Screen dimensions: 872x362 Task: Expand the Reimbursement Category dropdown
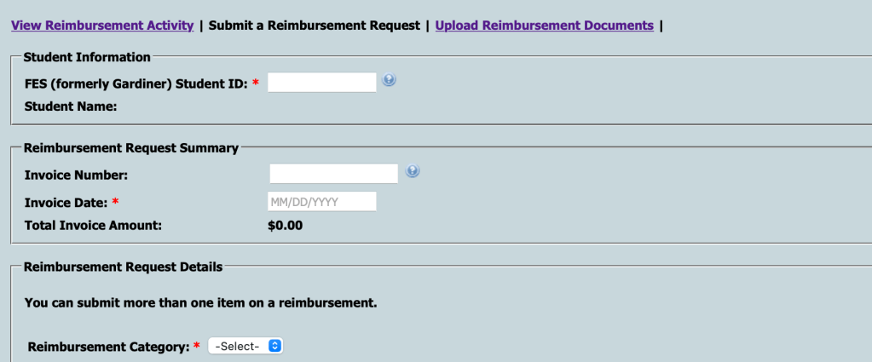[x=245, y=347]
